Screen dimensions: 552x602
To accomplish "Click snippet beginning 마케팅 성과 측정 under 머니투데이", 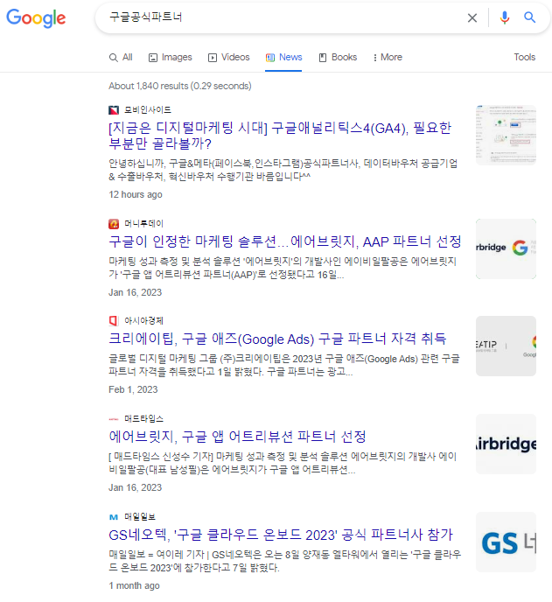I will 283,268.
